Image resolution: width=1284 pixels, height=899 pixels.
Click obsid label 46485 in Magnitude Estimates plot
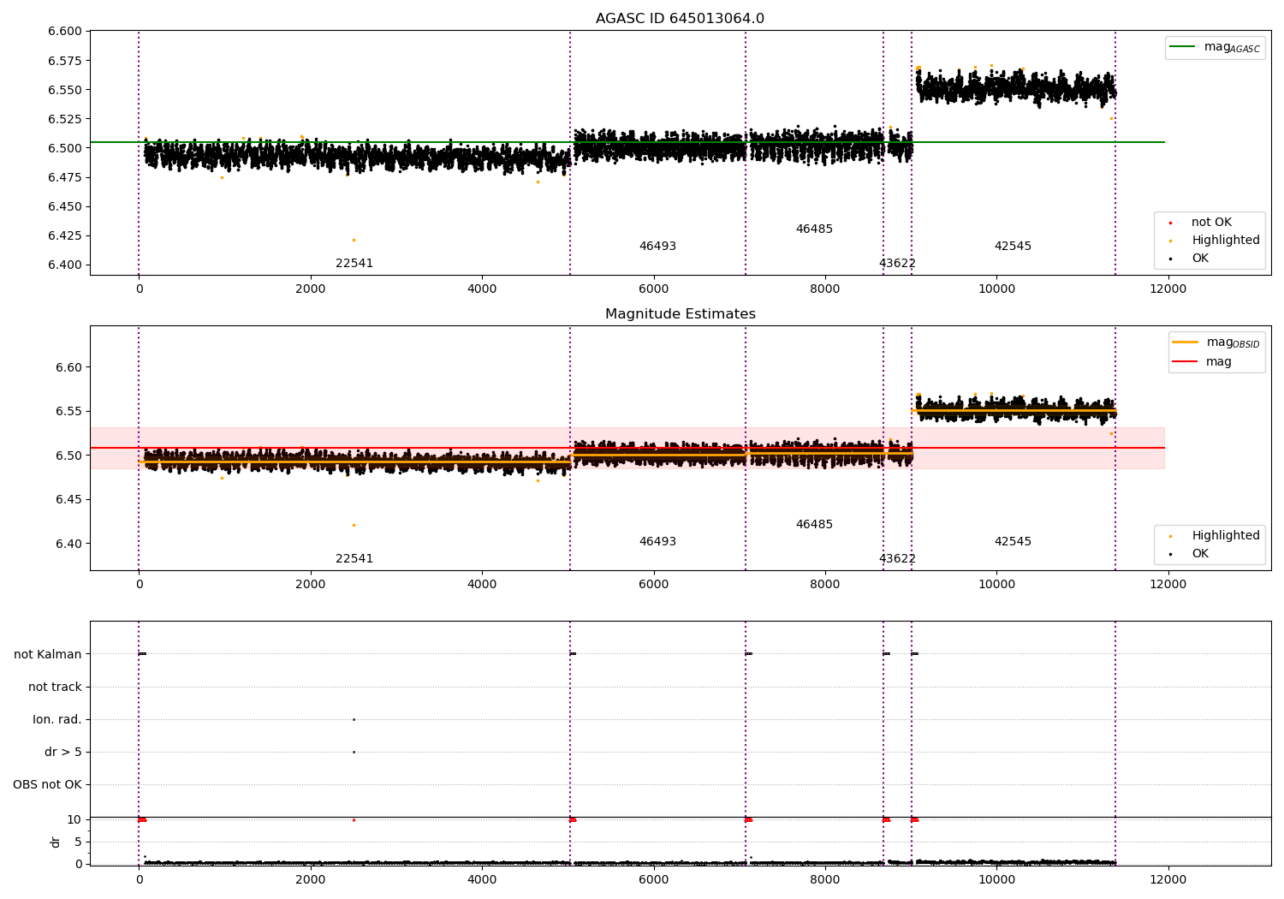pos(814,525)
